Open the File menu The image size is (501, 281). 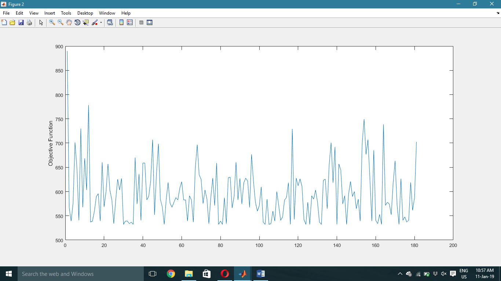coord(6,13)
